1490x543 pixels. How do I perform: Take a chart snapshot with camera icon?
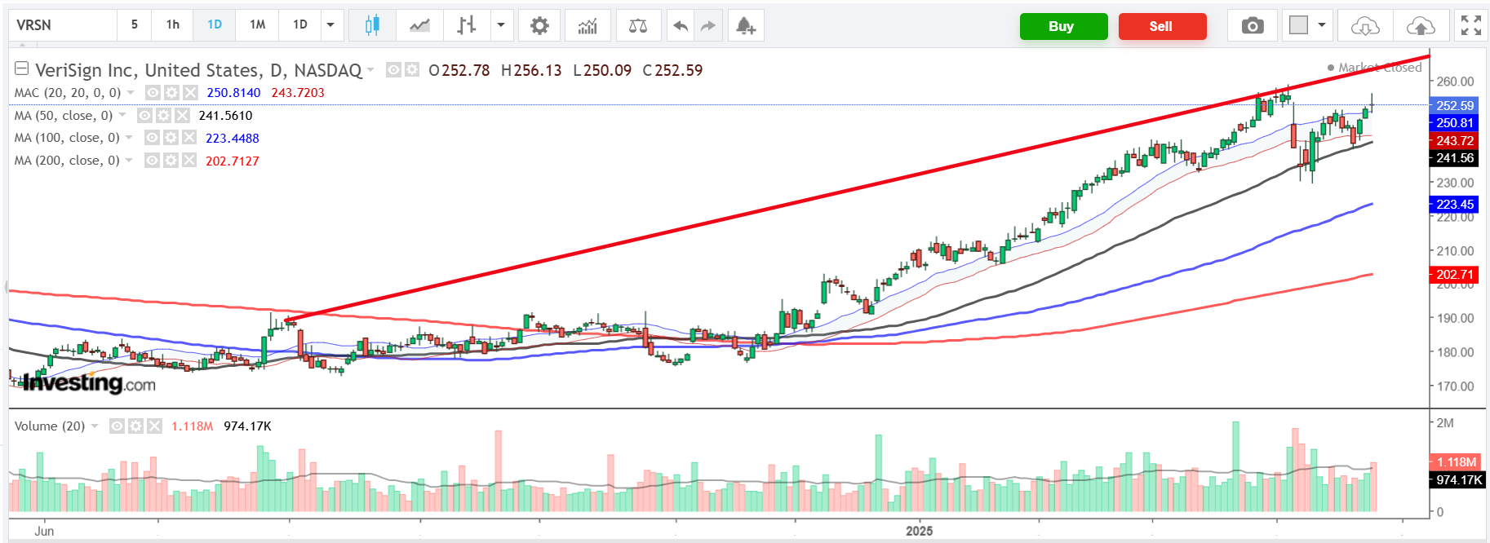point(1253,25)
